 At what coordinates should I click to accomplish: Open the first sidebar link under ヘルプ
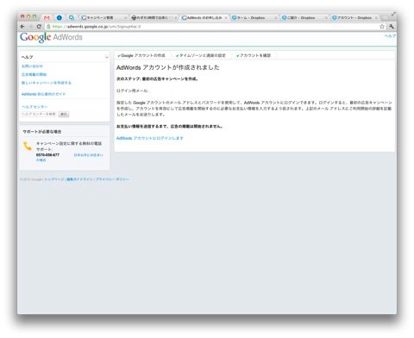(x=32, y=66)
